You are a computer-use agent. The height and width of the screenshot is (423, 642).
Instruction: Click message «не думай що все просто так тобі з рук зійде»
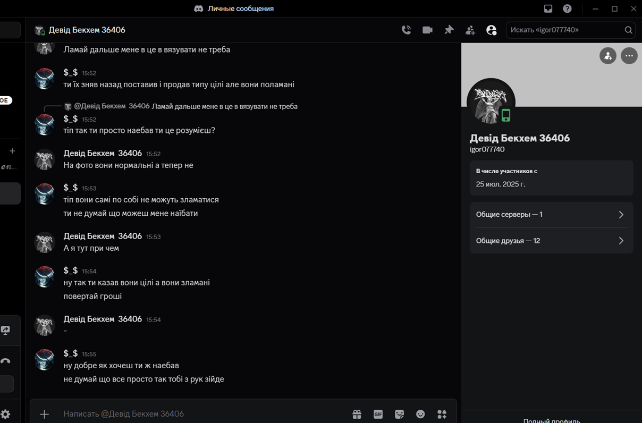144,379
